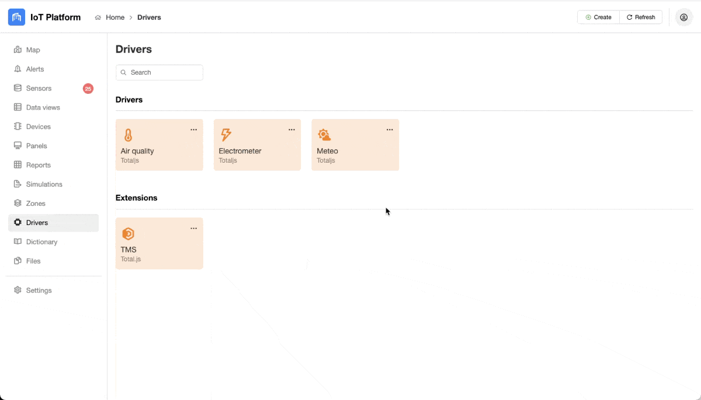This screenshot has width=701, height=400.
Task: Navigate to Devices in the sidebar
Action: point(39,127)
